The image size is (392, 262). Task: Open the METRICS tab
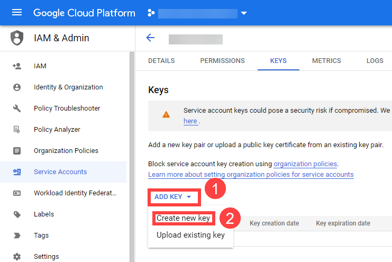[x=326, y=61]
